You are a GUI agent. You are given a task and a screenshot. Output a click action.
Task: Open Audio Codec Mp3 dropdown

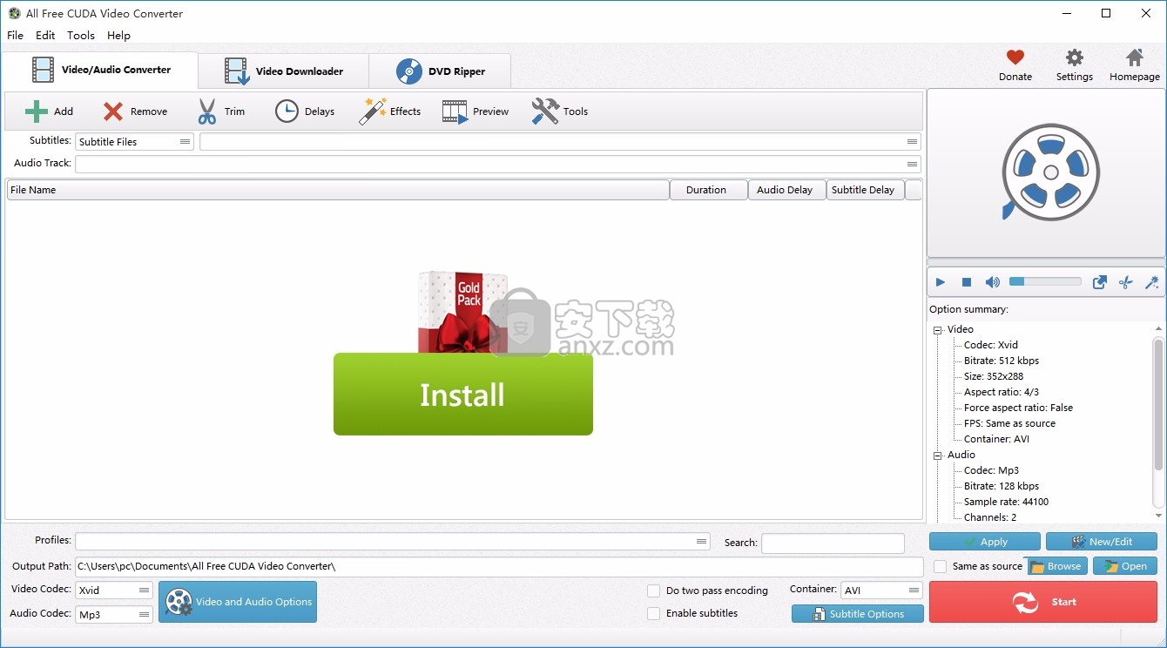pos(114,614)
